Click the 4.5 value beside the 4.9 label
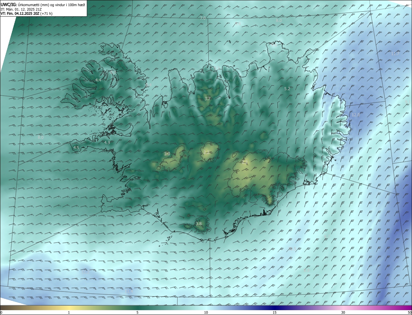 pos(76,148)
